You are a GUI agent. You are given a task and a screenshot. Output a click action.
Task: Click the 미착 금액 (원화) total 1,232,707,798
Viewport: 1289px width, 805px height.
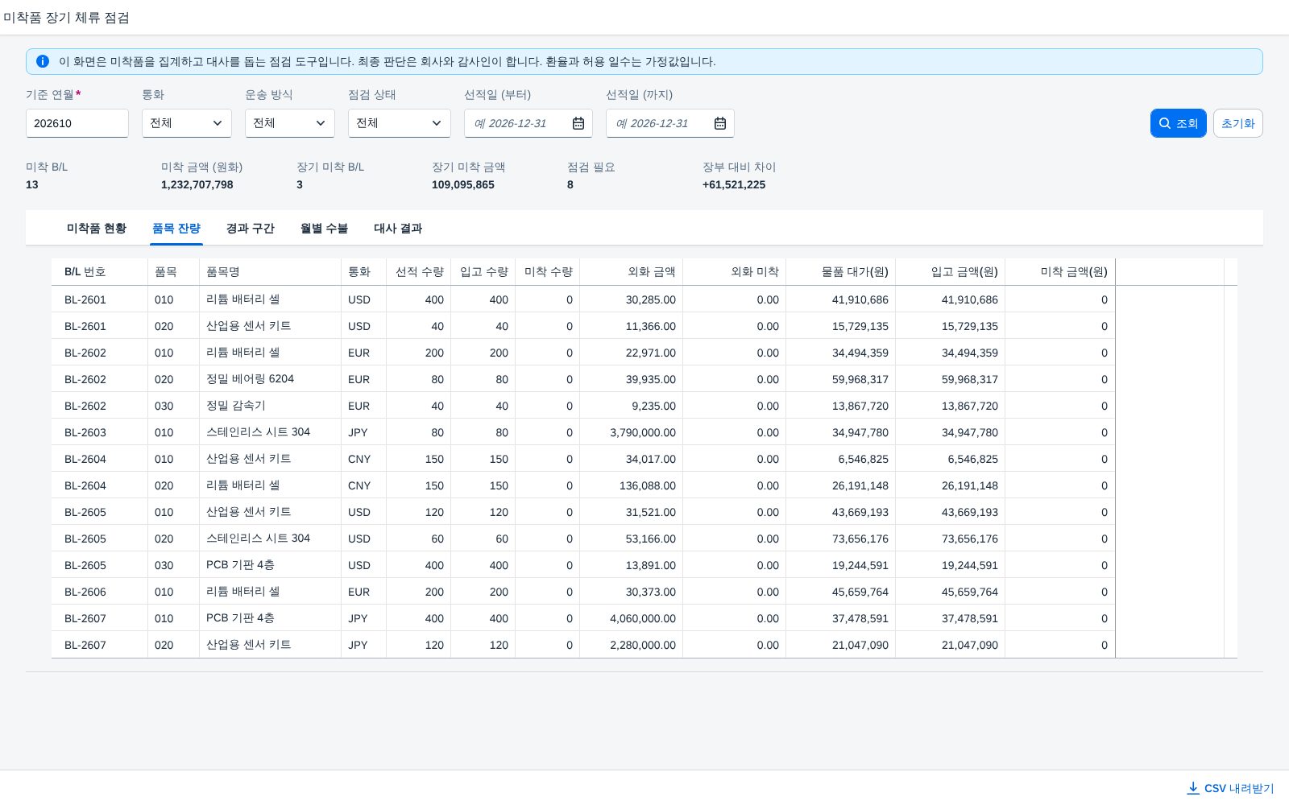click(197, 184)
